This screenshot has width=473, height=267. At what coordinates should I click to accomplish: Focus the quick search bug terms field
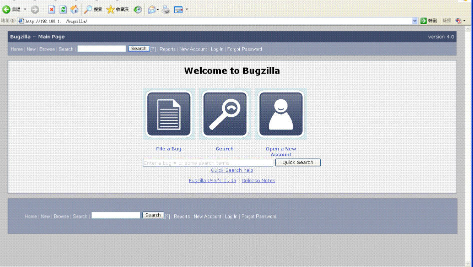(208, 163)
